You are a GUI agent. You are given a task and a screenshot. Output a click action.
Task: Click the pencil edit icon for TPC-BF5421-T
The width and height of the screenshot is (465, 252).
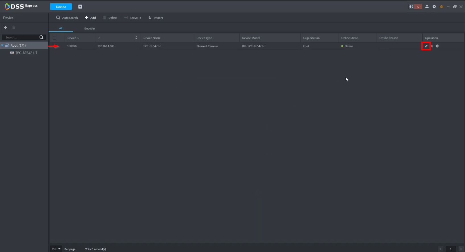click(x=426, y=46)
